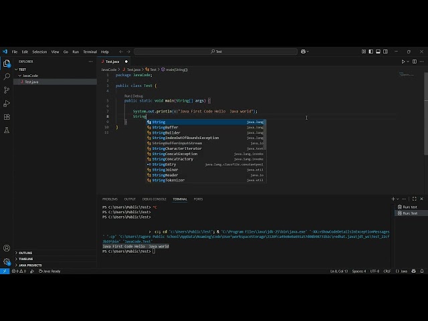Open the Search view icon
428x321 pixels.
(7, 77)
